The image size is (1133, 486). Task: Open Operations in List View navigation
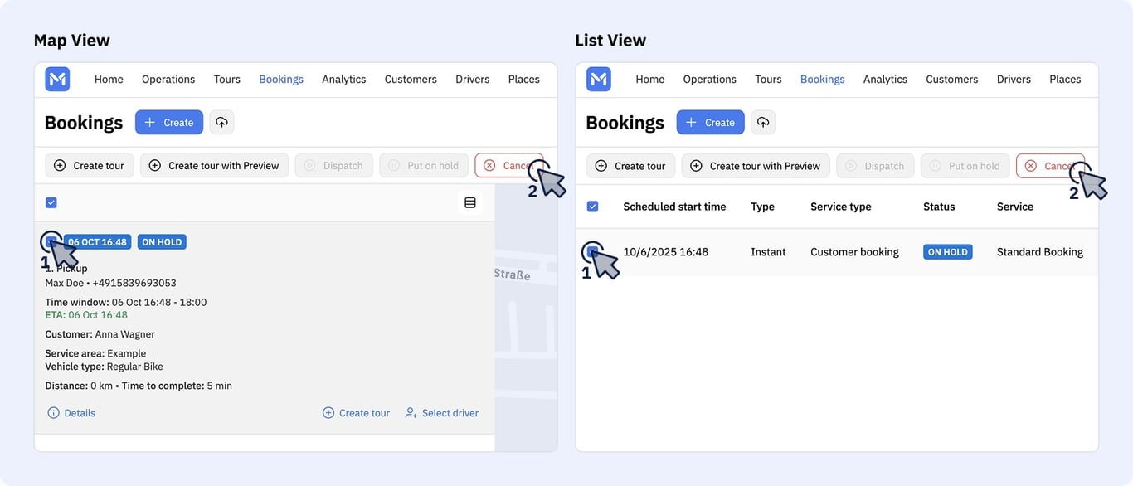[710, 80]
